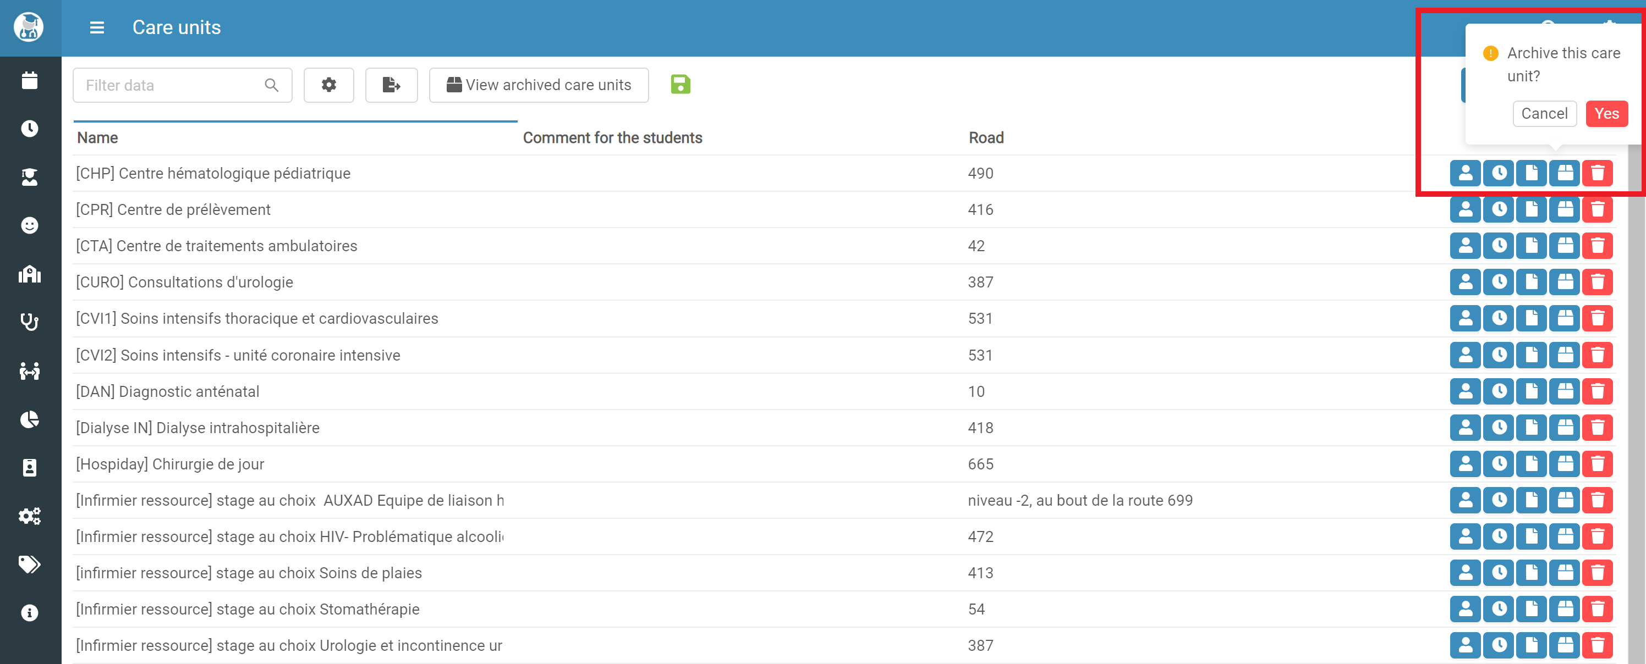This screenshot has height=664, width=1646.
Task: Open the clock section in sidebar
Action: pos(29,128)
